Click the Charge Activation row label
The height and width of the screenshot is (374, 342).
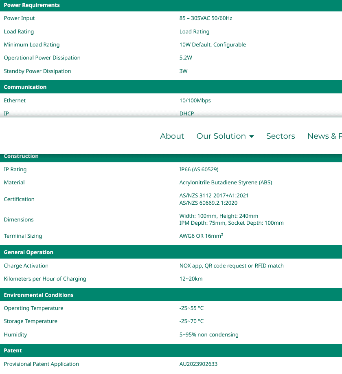pos(26,266)
